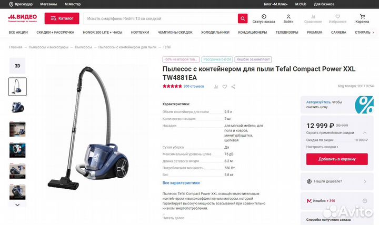The image size is (379, 225).
Task: Check order status via Статус заказа icon
Action: click(264, 16)
